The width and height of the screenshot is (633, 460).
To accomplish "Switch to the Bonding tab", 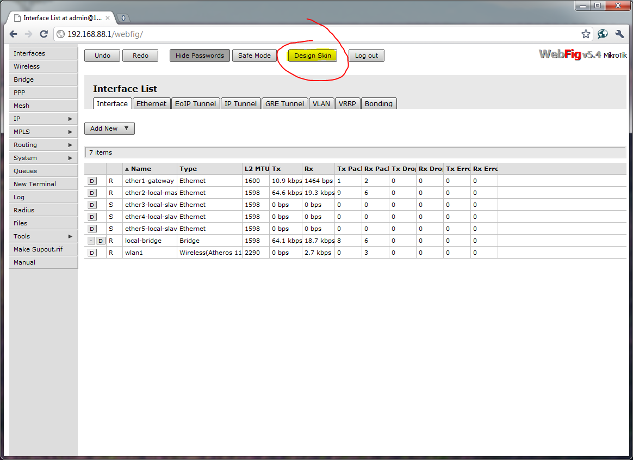I will point(378,103).
